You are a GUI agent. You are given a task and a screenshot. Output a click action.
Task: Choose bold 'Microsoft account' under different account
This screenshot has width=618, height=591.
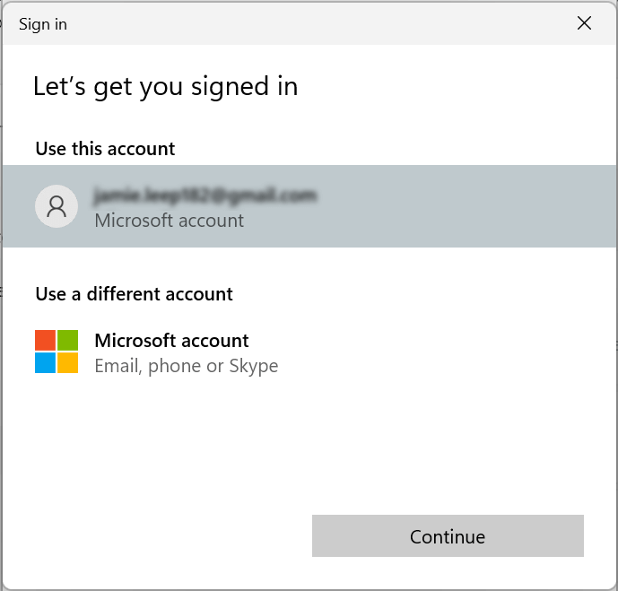click(x=171, y=341)
